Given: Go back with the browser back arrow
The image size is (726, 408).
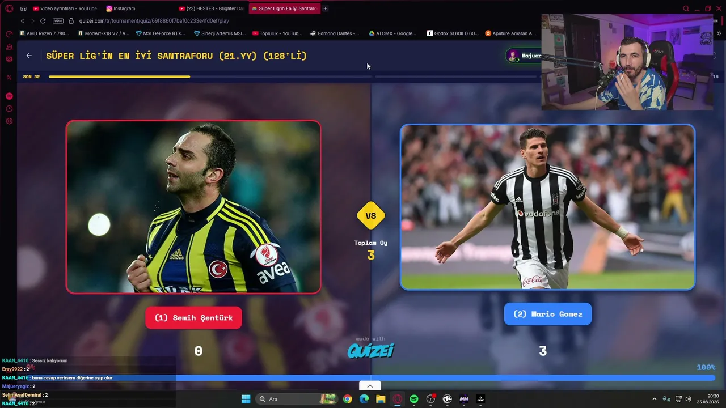Looking at the screenshot, I should (x=23, y=21).
